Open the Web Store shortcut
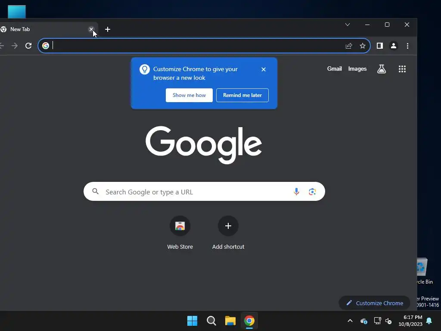Image resolution: width=441 pixels, height=331 pixels. point(180,233)
